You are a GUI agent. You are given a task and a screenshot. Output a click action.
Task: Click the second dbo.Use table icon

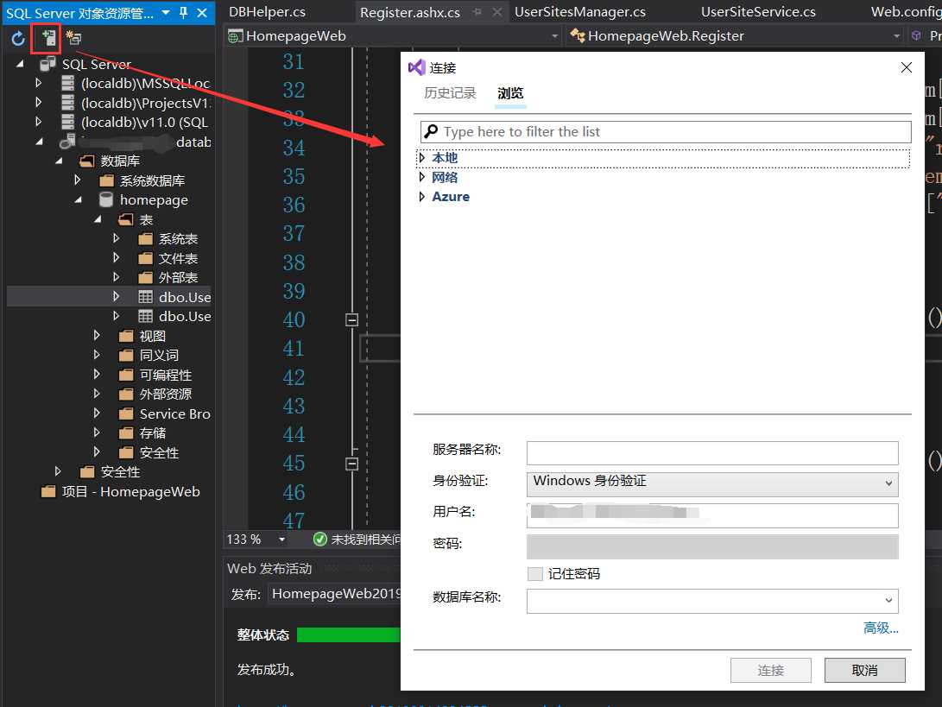point(145,316)
